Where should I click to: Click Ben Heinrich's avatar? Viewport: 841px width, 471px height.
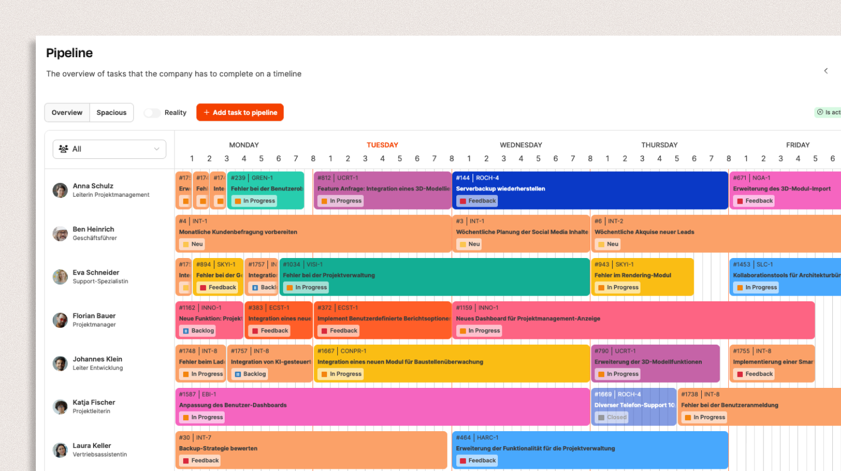point(60,234)
